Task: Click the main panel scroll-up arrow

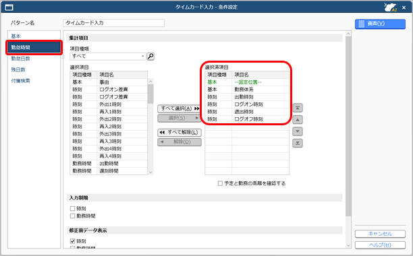Action: pyautogui.click(x=348, y=34)
